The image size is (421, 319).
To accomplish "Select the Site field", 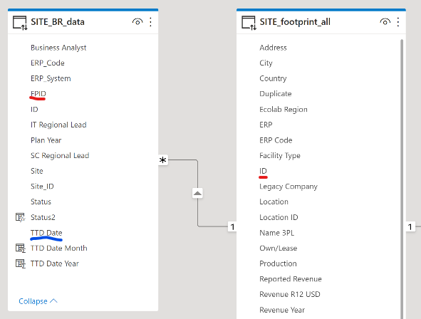I will click(x=37, y=171).
